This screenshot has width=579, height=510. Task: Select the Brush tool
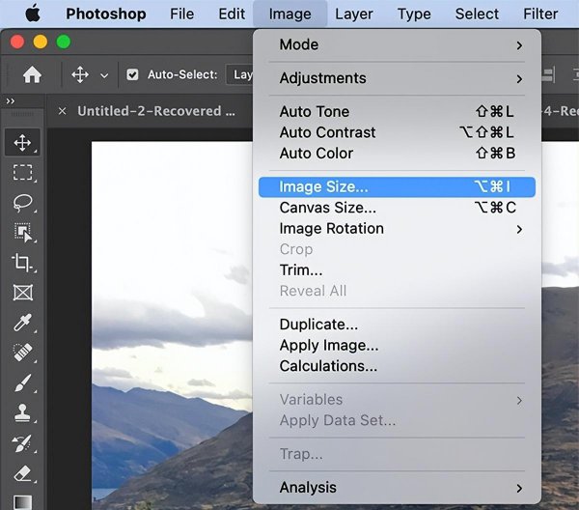(x=23, y=382)
